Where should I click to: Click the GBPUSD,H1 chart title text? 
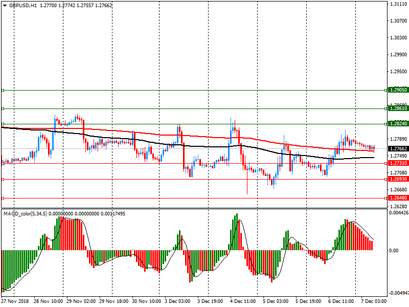[x=23, y=6]
